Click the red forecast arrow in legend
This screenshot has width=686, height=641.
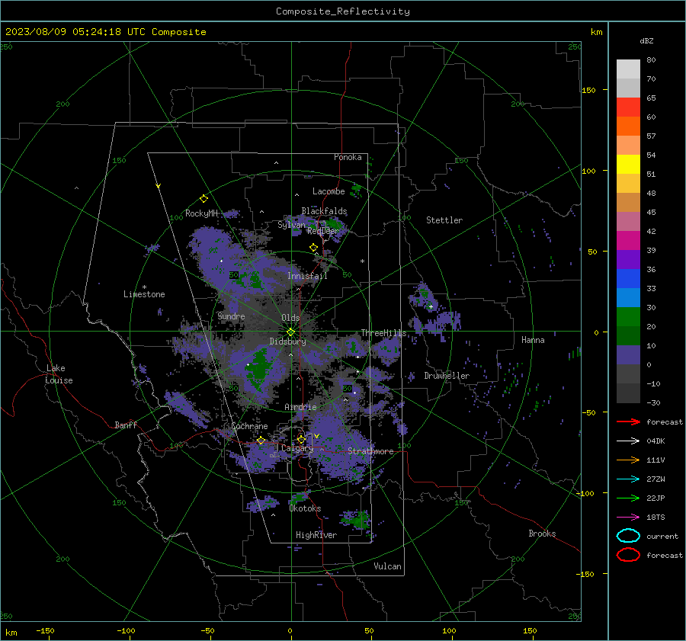(x=628, y=421)
